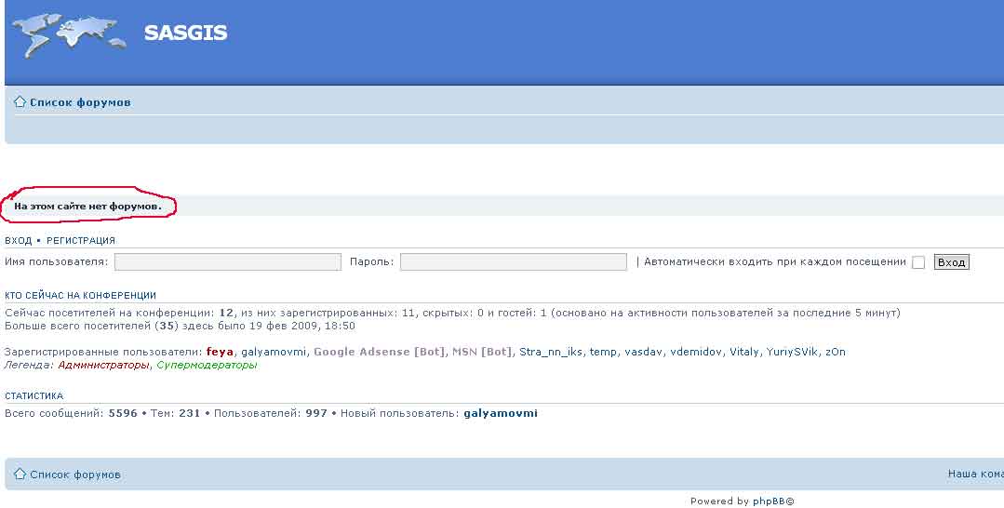Open user YuriySVik's profile
The width and height of the screenshot is (1004, 508).
click(x=793, y=352)
